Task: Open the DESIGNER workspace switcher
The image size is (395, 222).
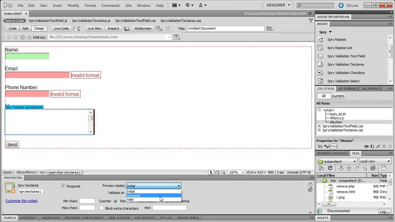Action: (x=279, y=5)
